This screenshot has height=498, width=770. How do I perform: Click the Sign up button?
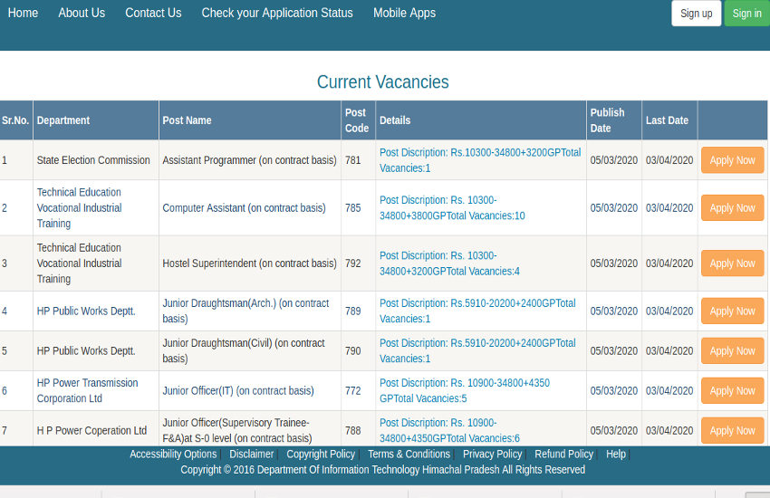[696, 14]
